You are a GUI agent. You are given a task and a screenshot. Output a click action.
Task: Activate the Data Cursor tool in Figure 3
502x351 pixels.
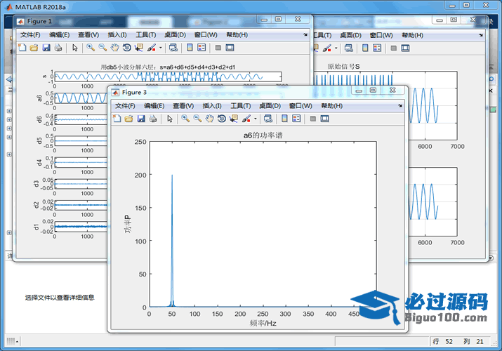click(233, 119)
